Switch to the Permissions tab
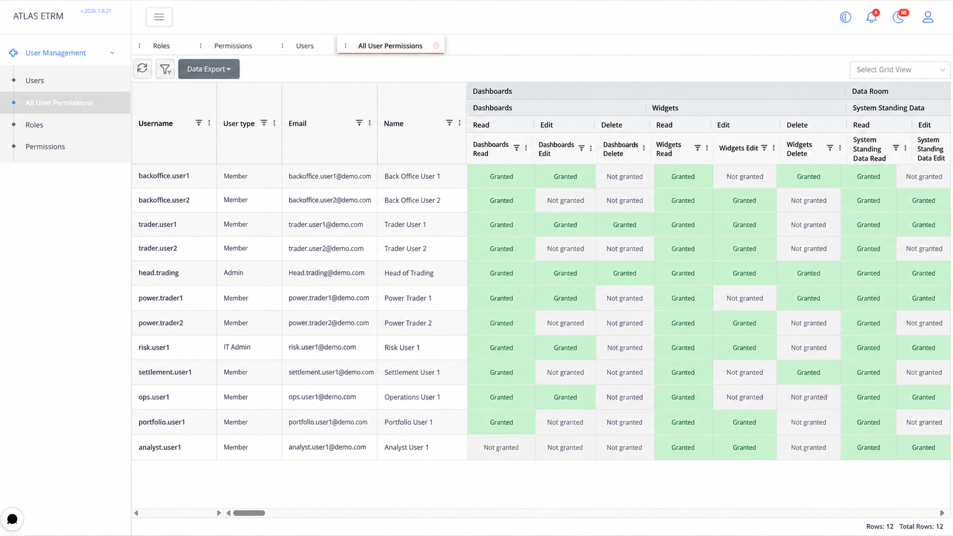This screenshot has width=953, height=536. [x=233, y=46]
